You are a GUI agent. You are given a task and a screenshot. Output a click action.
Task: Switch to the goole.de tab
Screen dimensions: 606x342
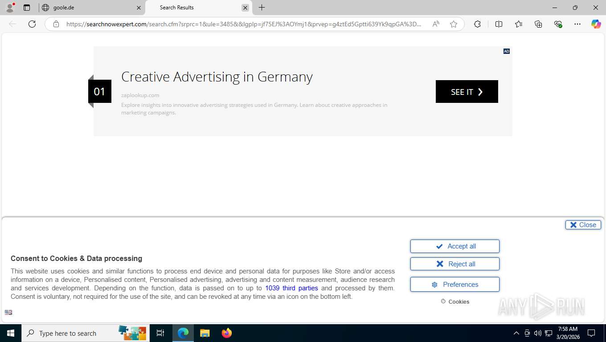[x=91, y=8]
